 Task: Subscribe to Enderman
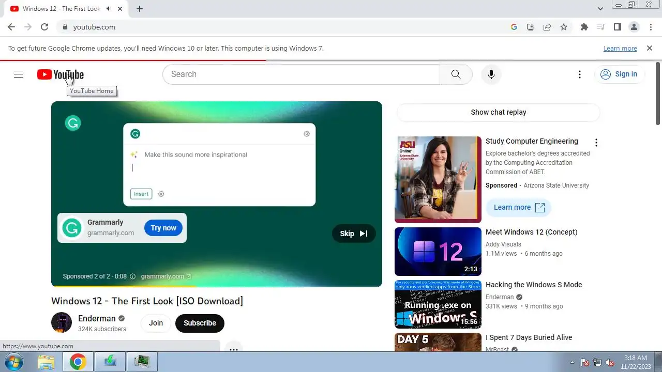pyautogui.click(x=200, y=323)
